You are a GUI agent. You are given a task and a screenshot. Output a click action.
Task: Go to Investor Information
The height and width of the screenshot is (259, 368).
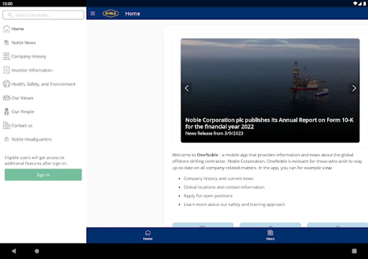click(x=43, y=70)
